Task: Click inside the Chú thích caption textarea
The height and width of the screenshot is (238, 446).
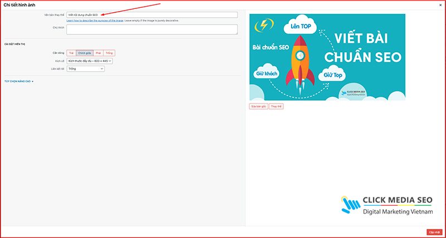Action: pos(152,29)
